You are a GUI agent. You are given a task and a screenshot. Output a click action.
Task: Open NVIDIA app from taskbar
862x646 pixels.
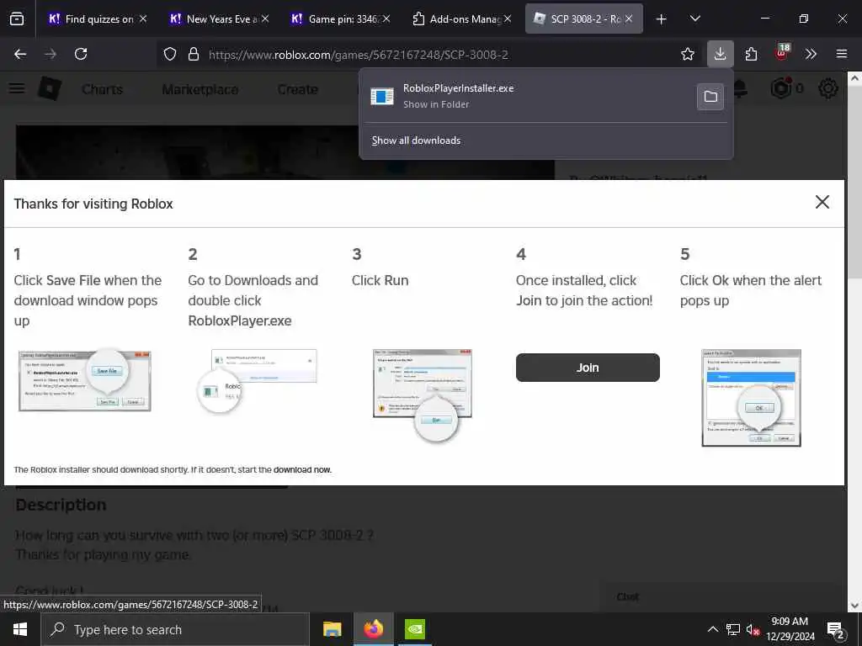414,629
